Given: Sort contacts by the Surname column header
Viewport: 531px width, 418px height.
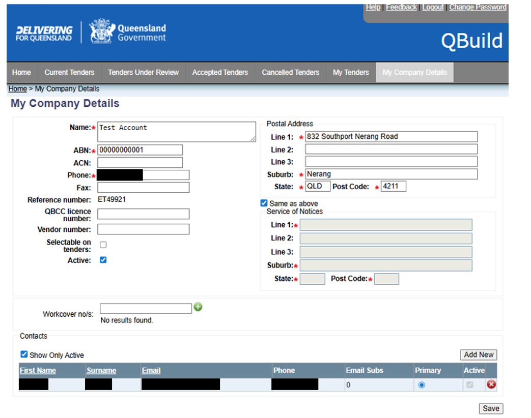Looking at the screenshot, I should click(101, 370).
